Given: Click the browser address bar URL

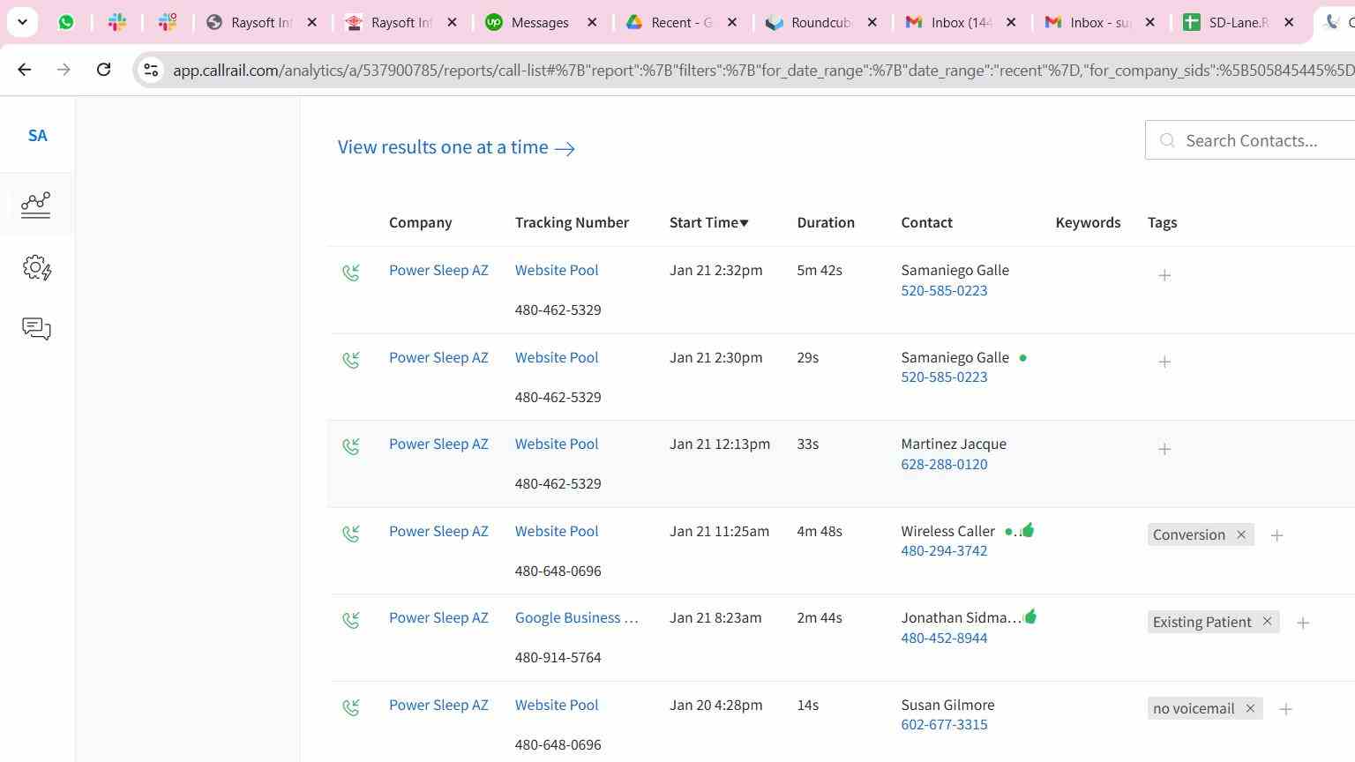Looking at the screenshot, I should point(763,70).
